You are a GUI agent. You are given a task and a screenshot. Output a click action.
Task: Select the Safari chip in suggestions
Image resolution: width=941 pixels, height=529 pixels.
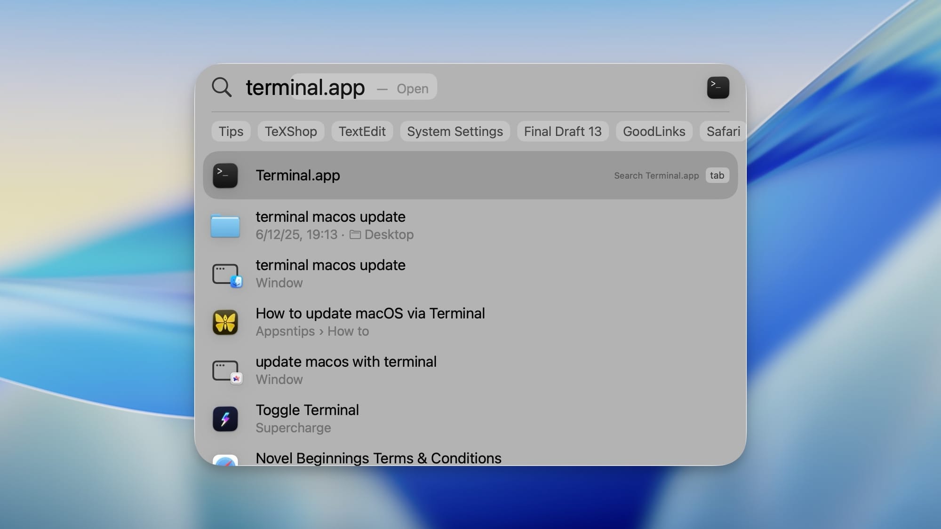(x=723, y=131)
